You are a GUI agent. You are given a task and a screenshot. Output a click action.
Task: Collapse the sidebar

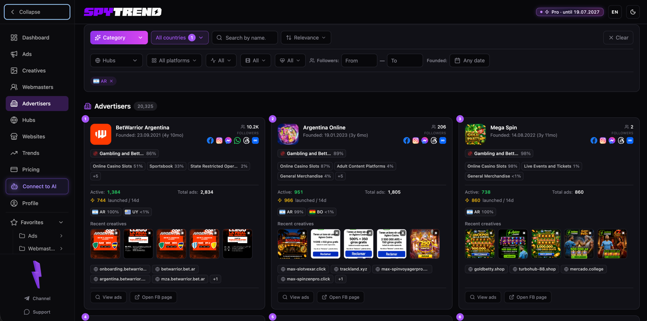[x=37, y=12]
